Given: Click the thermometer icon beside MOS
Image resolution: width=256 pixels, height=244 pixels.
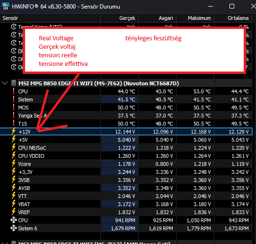Looking at the screenshot, I should click(x=14, y=107).
